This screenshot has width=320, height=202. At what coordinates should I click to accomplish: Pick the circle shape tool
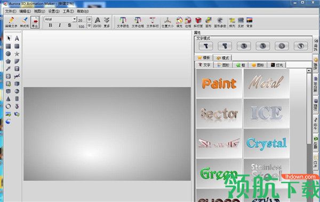pyautogui.click(x=8, y=54)
